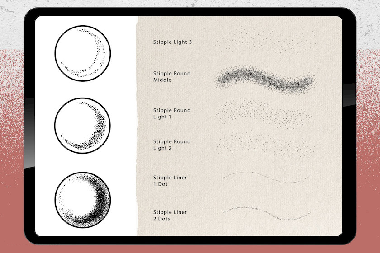Tap the Stipple Liner 2 Dots stroke line
This screenshot has height=253, width=380.
click(x=265, y=213)
